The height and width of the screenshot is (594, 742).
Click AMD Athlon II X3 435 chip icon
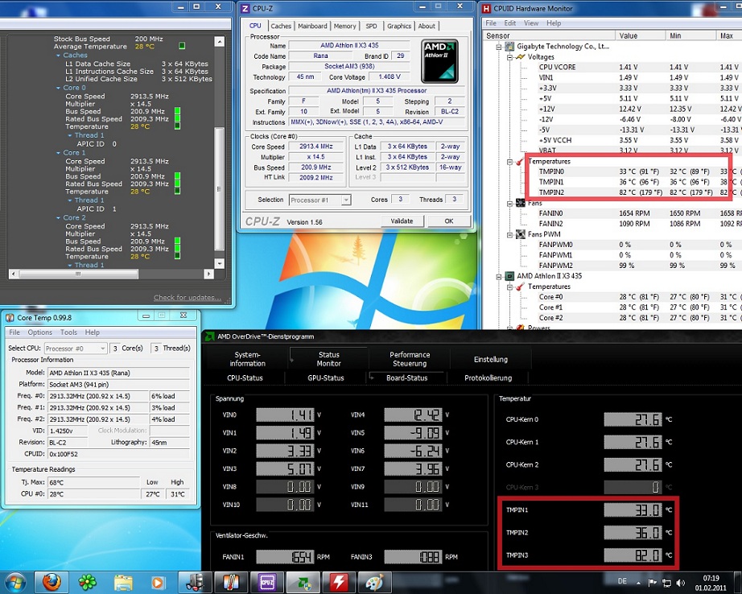click(x=510, y=276)
